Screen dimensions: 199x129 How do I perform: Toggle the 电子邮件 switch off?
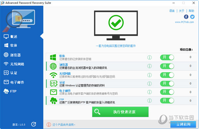click(x=167, y=92)
